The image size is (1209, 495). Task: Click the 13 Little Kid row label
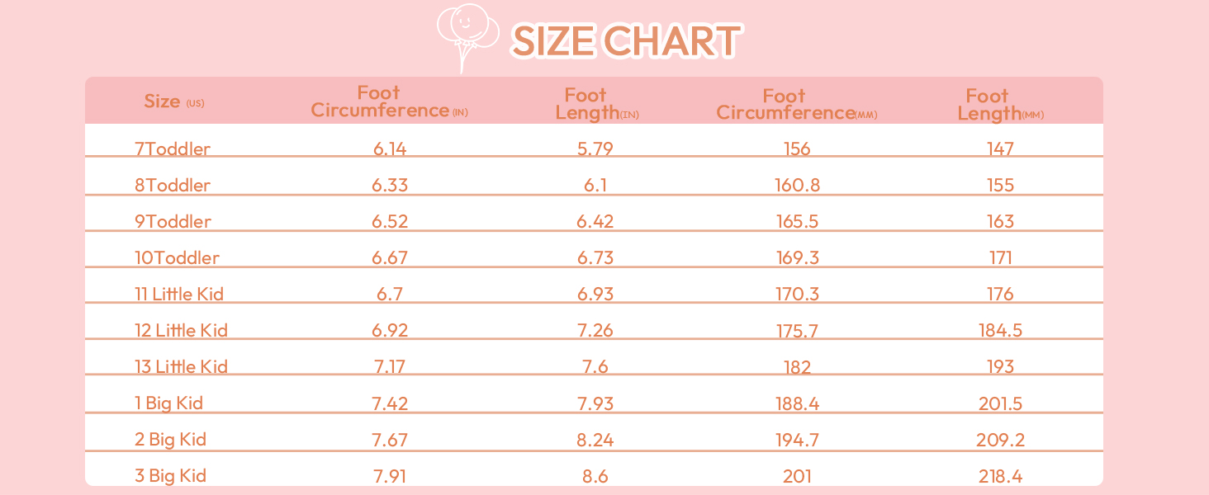pyautogui.click(x=181, y=367)
